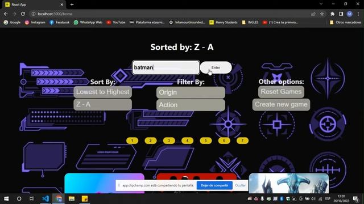The width and height of the screenshot is (364, 204).
Task: Open InfamousGrounded bookmark
Action: point(187,23)
